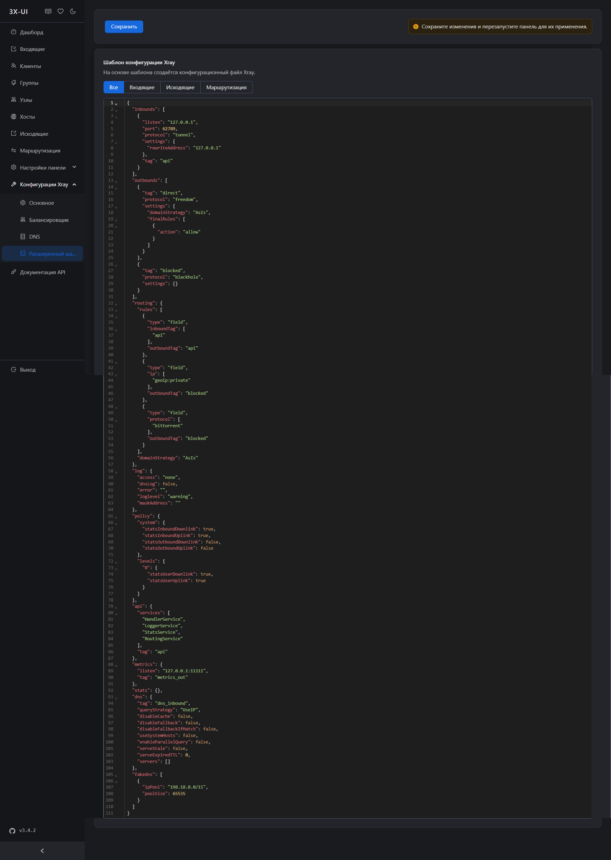Fold the root object at line 1
This screenshot has width=611, height=860.
click(116, 104)
